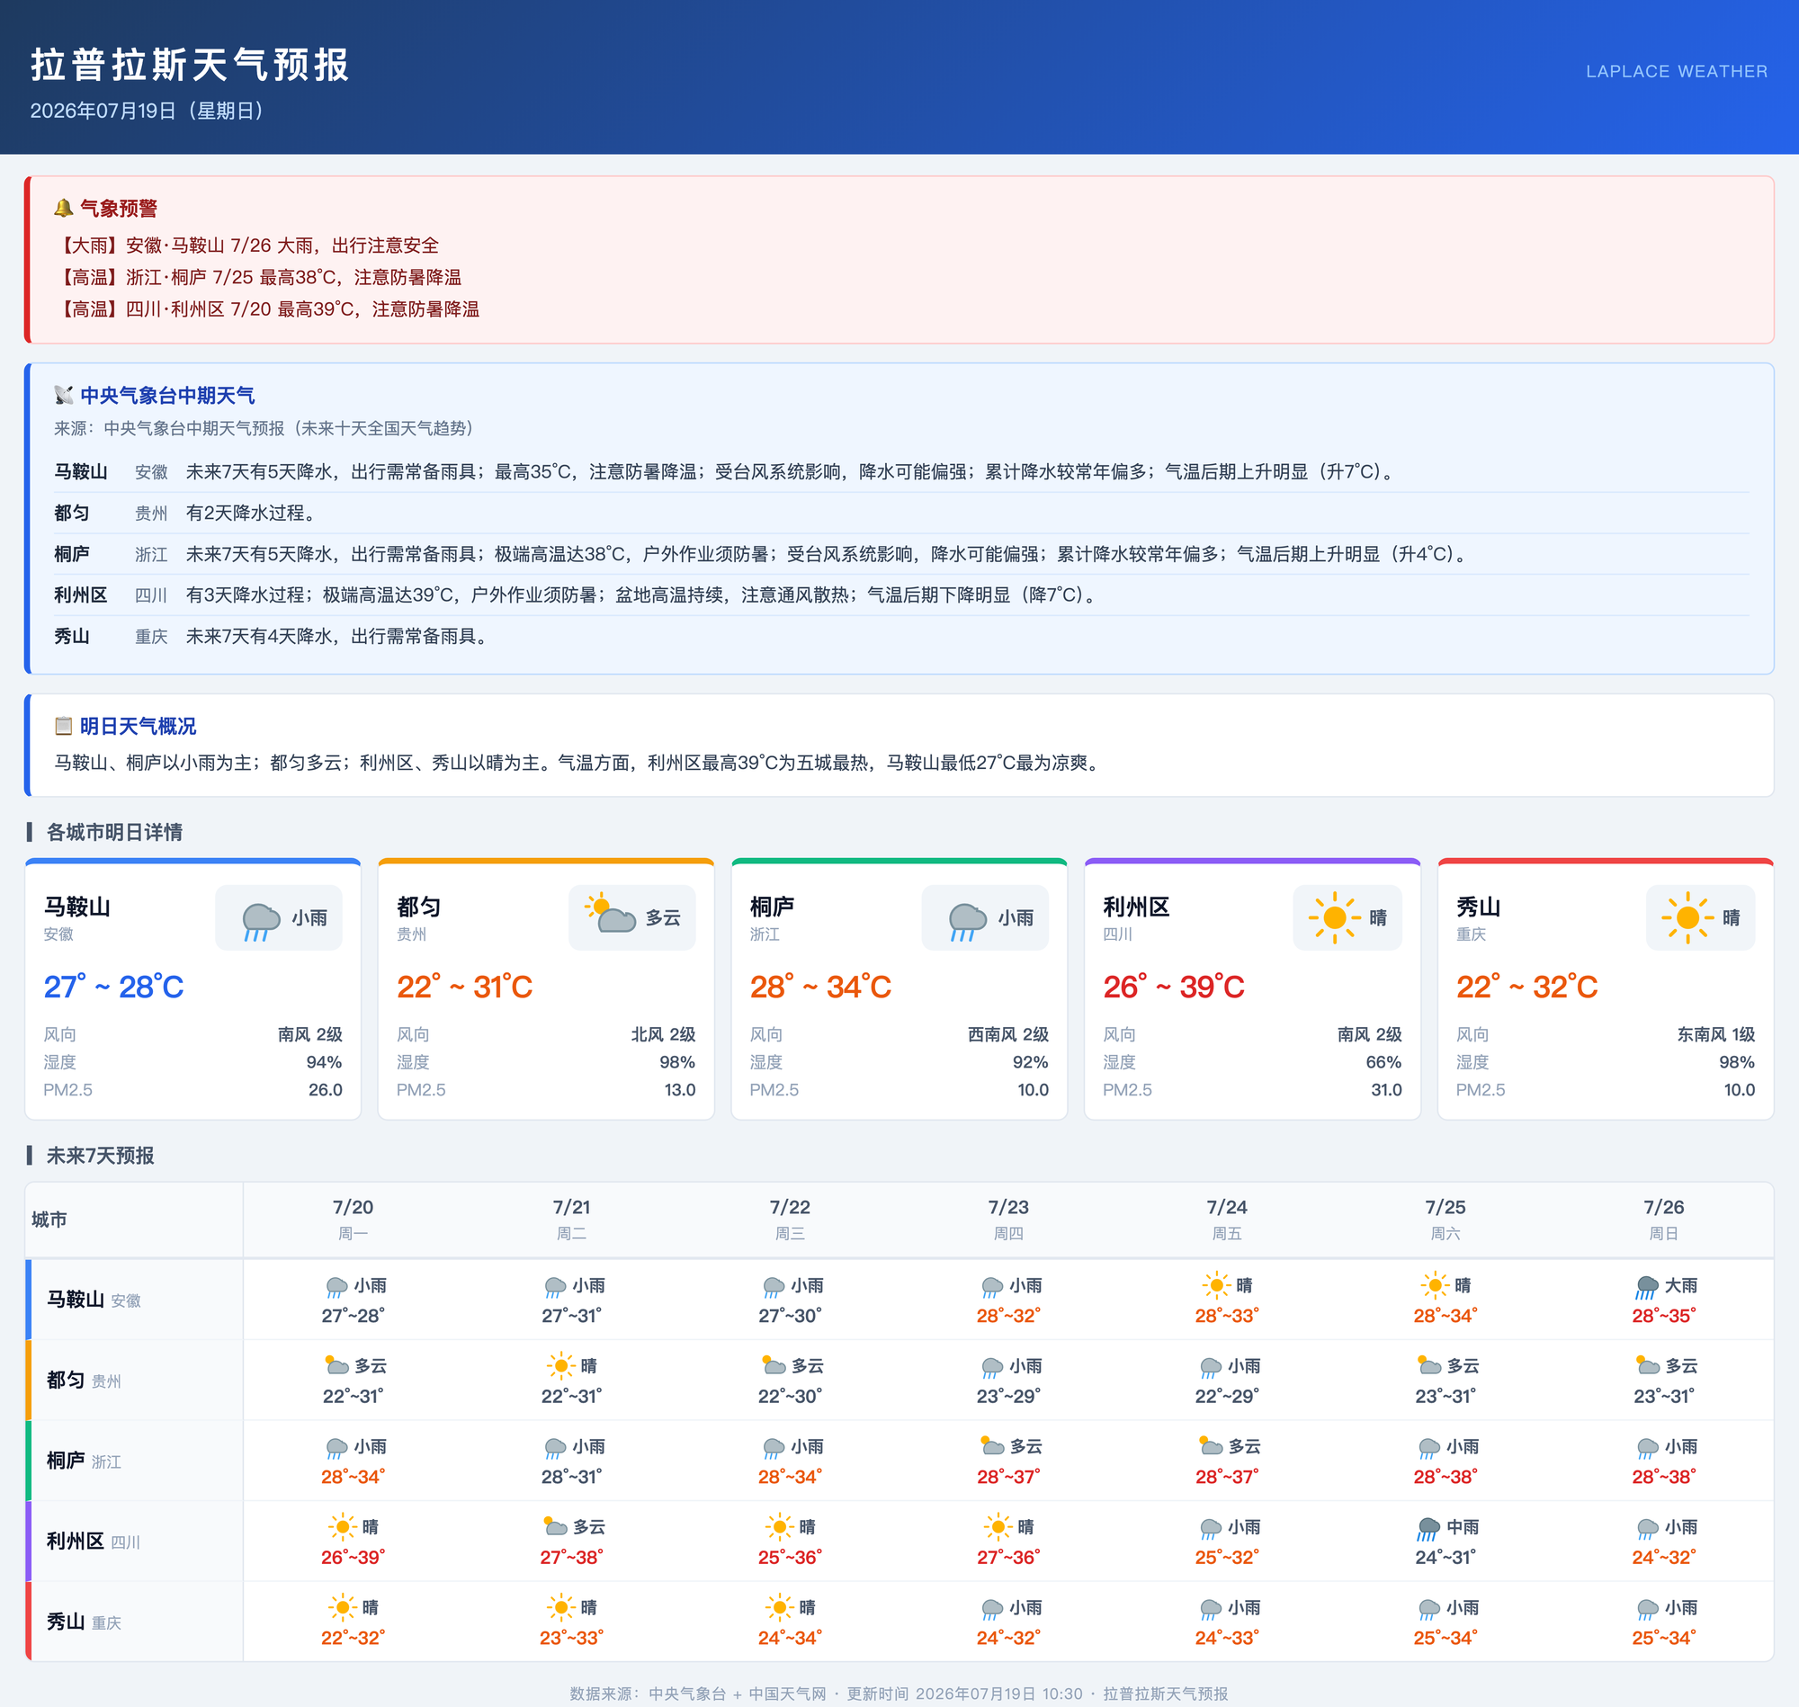Click 各城市明日详情 section heading
This screenshot has width=1799, height=1707.
pos(114,832)
